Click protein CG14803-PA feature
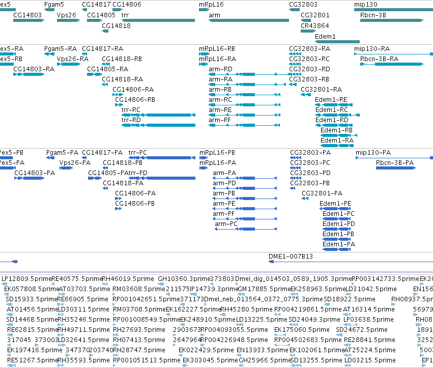 (x=30, y=178)
